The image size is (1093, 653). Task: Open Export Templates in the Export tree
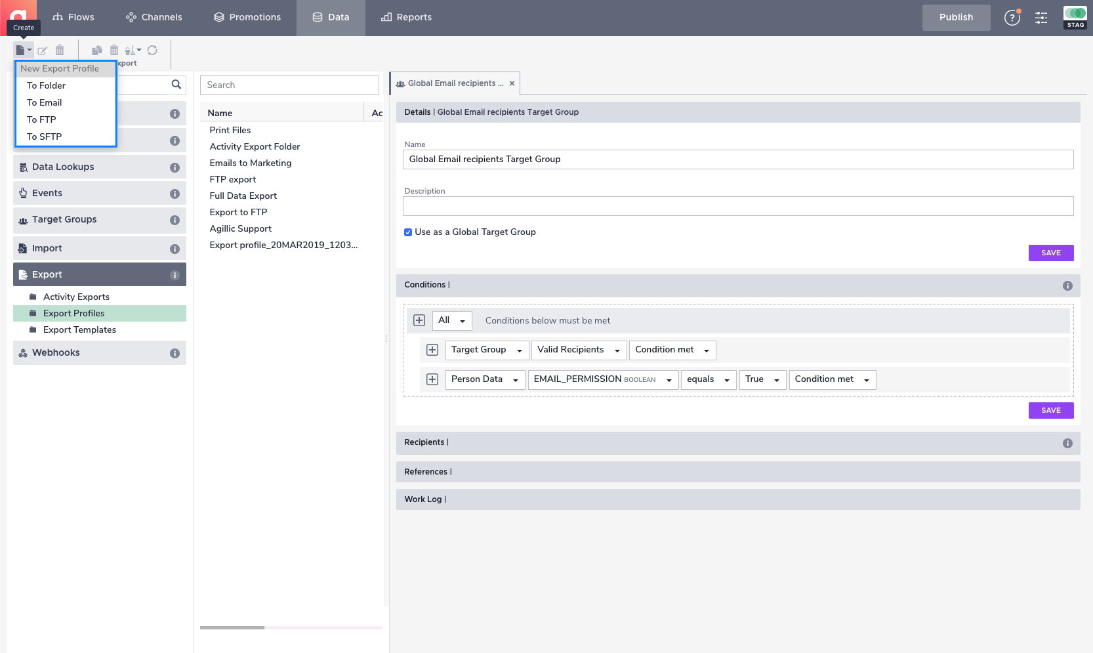coord(79,330)
